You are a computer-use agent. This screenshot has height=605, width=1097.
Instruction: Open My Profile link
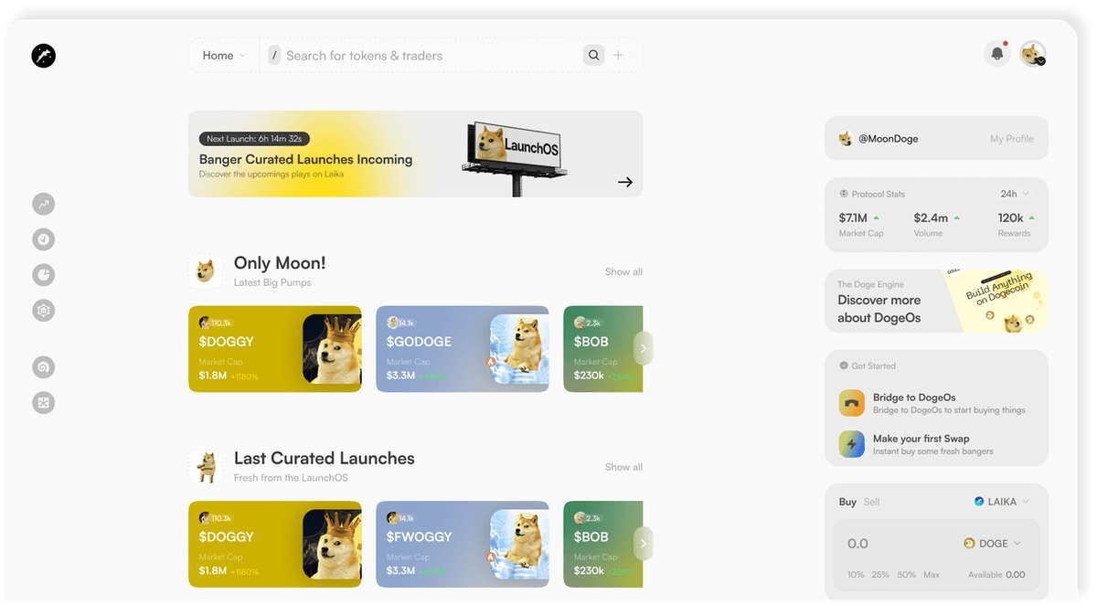[x=1011, y=139]
